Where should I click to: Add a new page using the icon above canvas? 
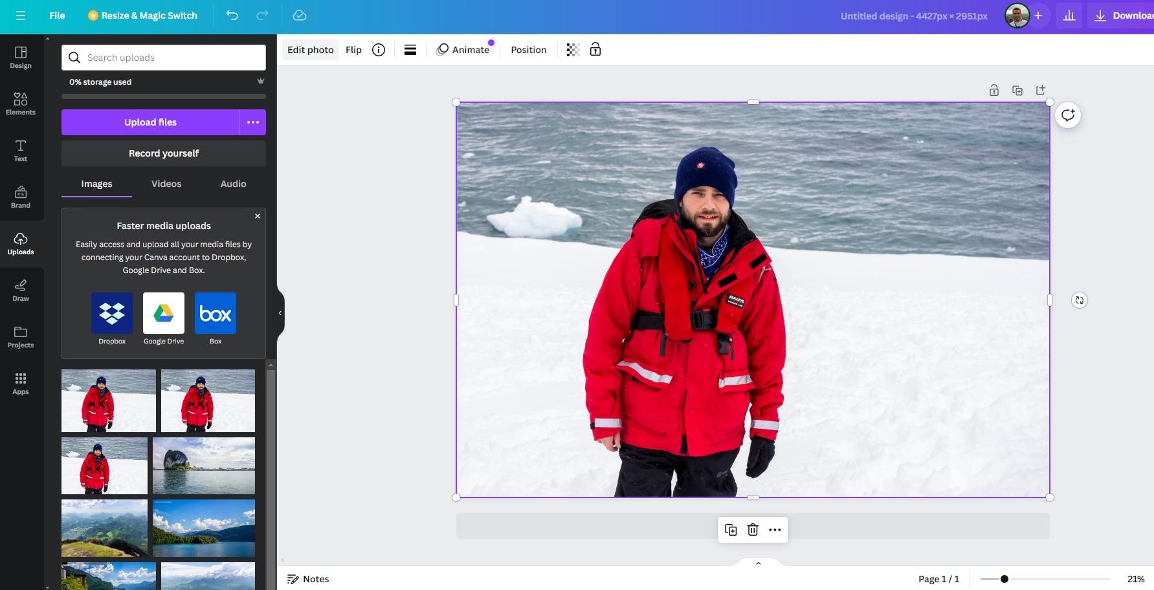pyautogui.click(x=1041, y=91)
